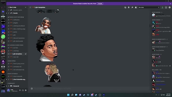Show pinned messages pin icon
172x97 pixels.
click(x=132, y=7)
